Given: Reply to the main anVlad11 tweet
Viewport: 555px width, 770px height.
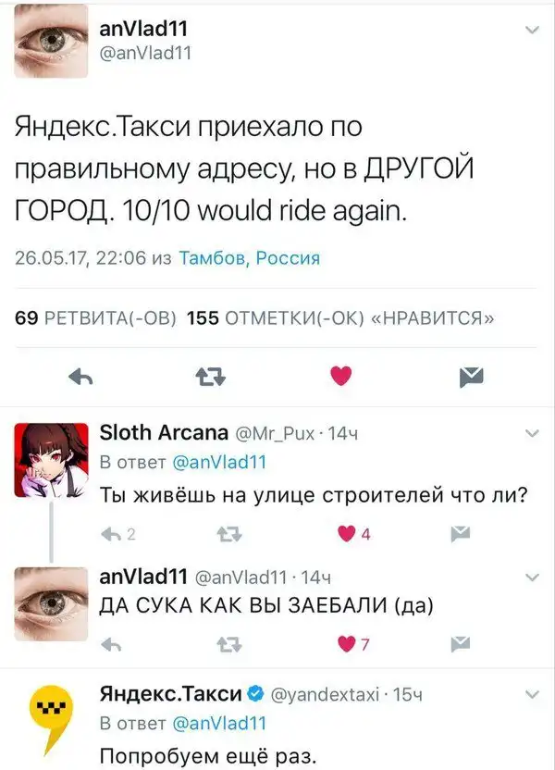Looking at the screenshot, I should click(x=81, y=378).
